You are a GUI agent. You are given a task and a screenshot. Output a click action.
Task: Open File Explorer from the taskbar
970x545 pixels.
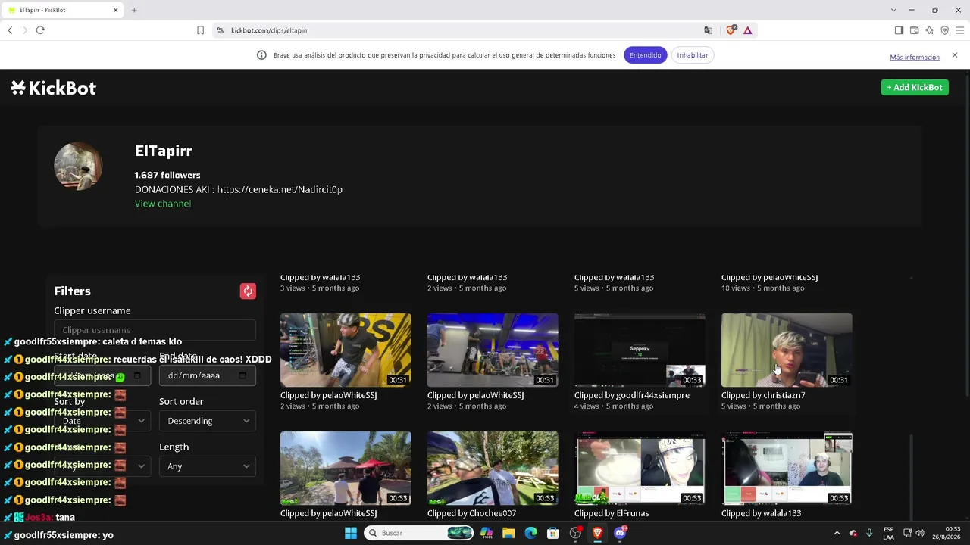click(508, 533)
